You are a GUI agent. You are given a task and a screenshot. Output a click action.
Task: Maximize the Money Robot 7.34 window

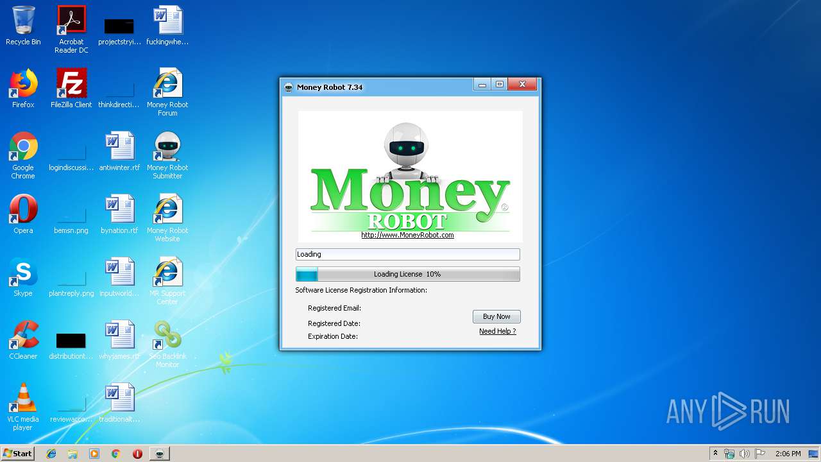coord(499,84)
